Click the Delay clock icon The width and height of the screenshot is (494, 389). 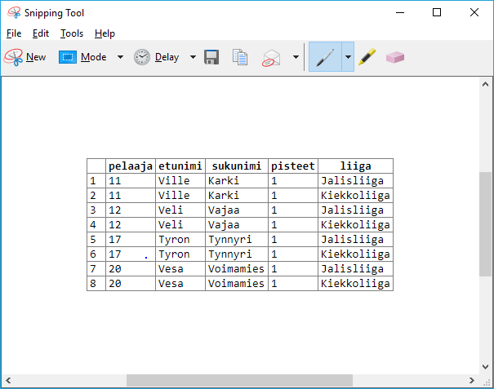[143, 57]
